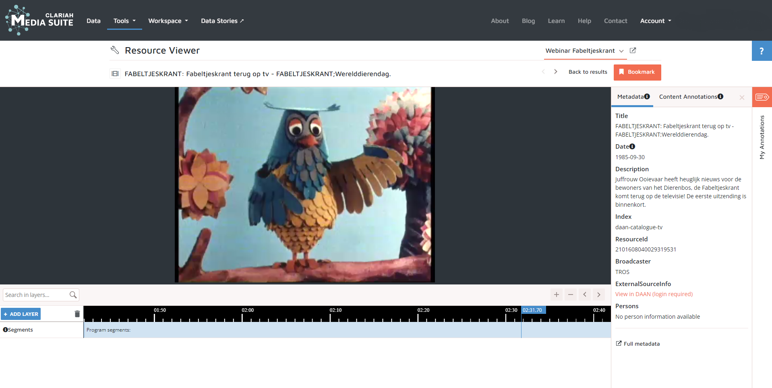Click the search magnifier icon in layers
The image size is (772, 388).
(73, 295)
